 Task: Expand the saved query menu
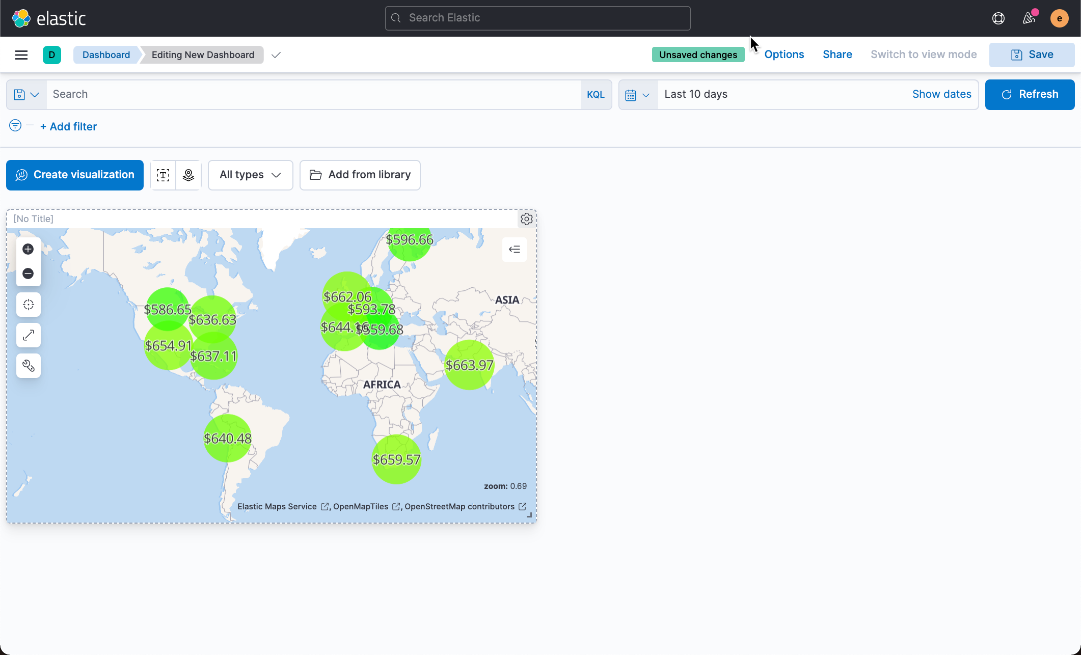pyautogui.click(x=26, y=95)
